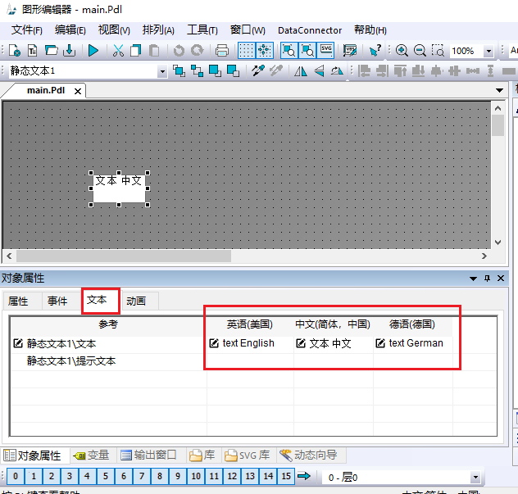Rotate object icon
The height and width of the screenshot is (494, 518).
tap(337, 70)
